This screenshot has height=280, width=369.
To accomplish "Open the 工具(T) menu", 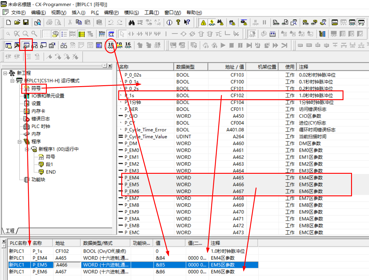I will (x=152, y=12).
